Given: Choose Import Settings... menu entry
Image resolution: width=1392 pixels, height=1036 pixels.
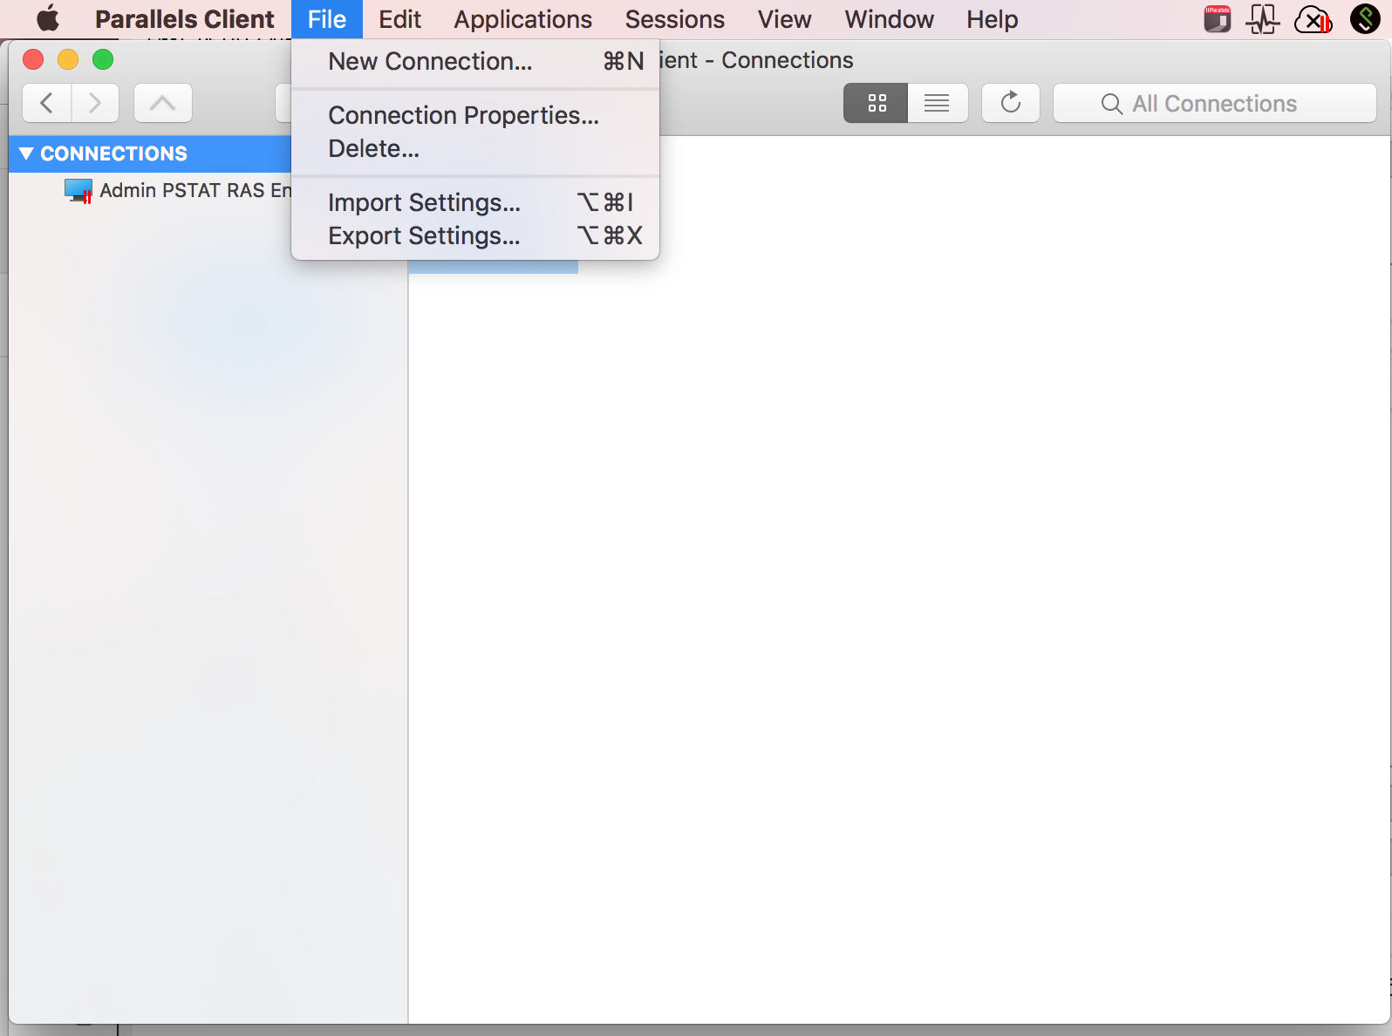Looking at the screenshot, I should tap(475, 202).
